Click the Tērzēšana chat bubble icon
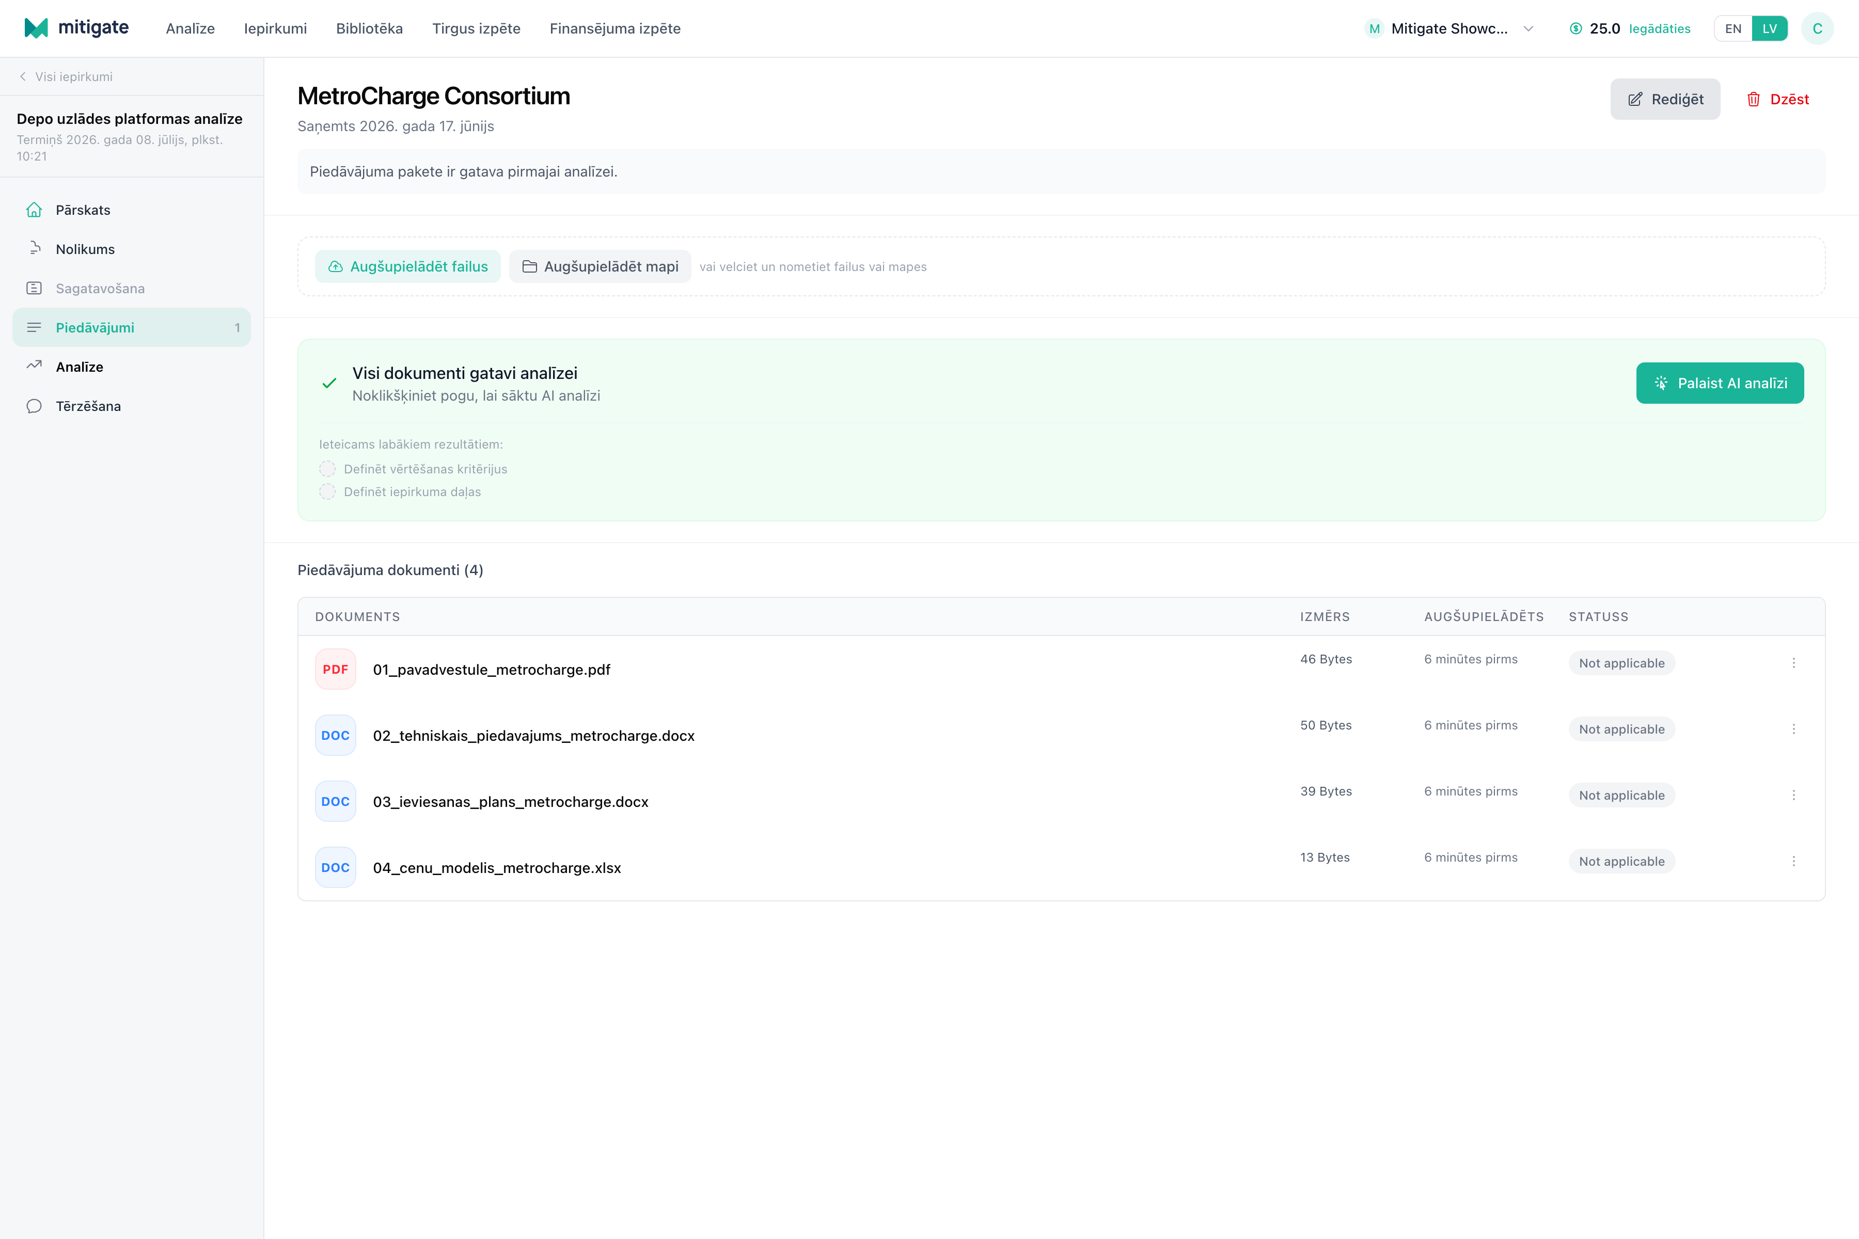This screenshot has height=1239, width=1859. 34,406
